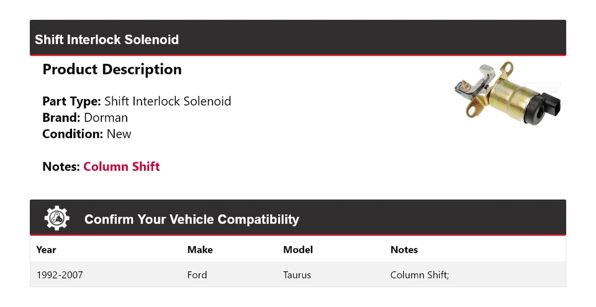Click the 1992-2007 year cell
Image resolution: width=596 pixels, height=307 pixels.
60,275
